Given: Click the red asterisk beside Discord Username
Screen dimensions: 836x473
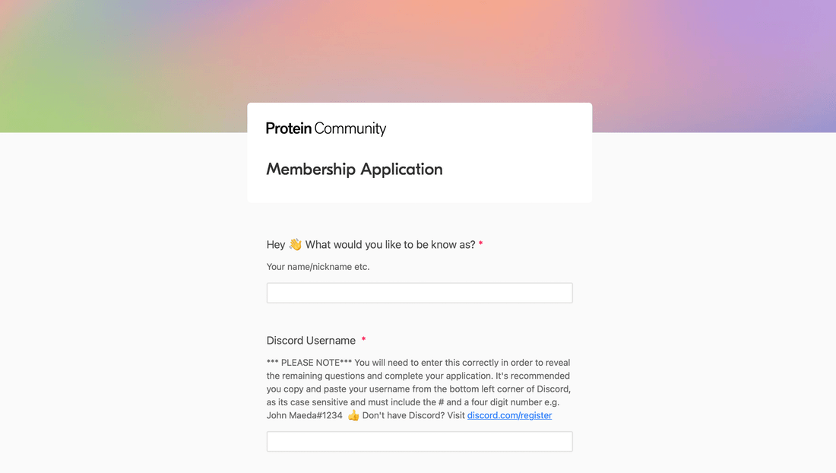Looking at the screenshot, I should point(363,339).
